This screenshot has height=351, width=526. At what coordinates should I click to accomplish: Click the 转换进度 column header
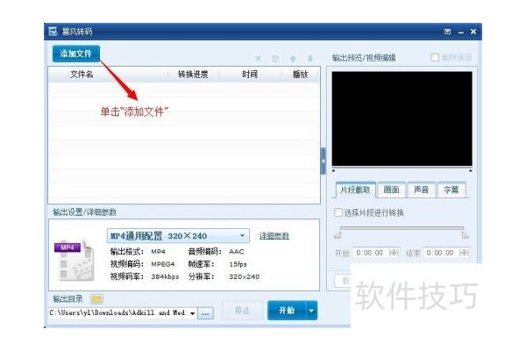[193, 75]
